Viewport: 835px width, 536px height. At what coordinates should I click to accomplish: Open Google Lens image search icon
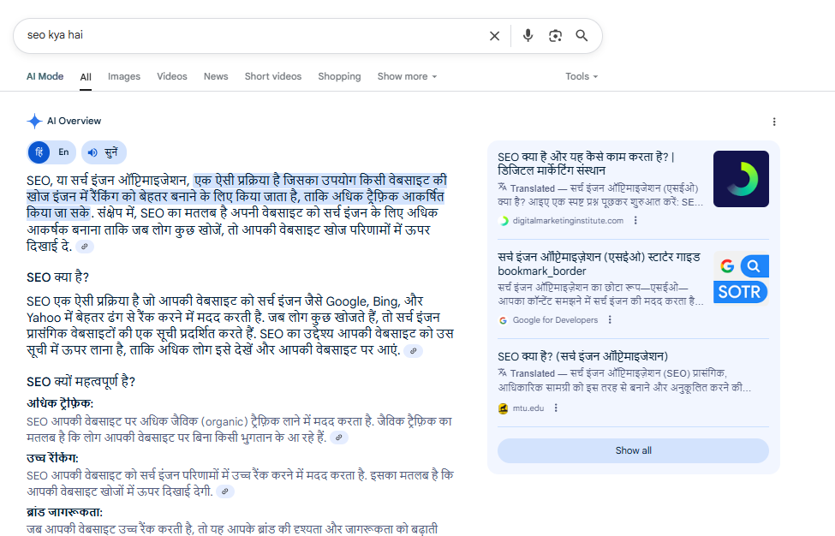pyautogui.click(x=555, y=36)
